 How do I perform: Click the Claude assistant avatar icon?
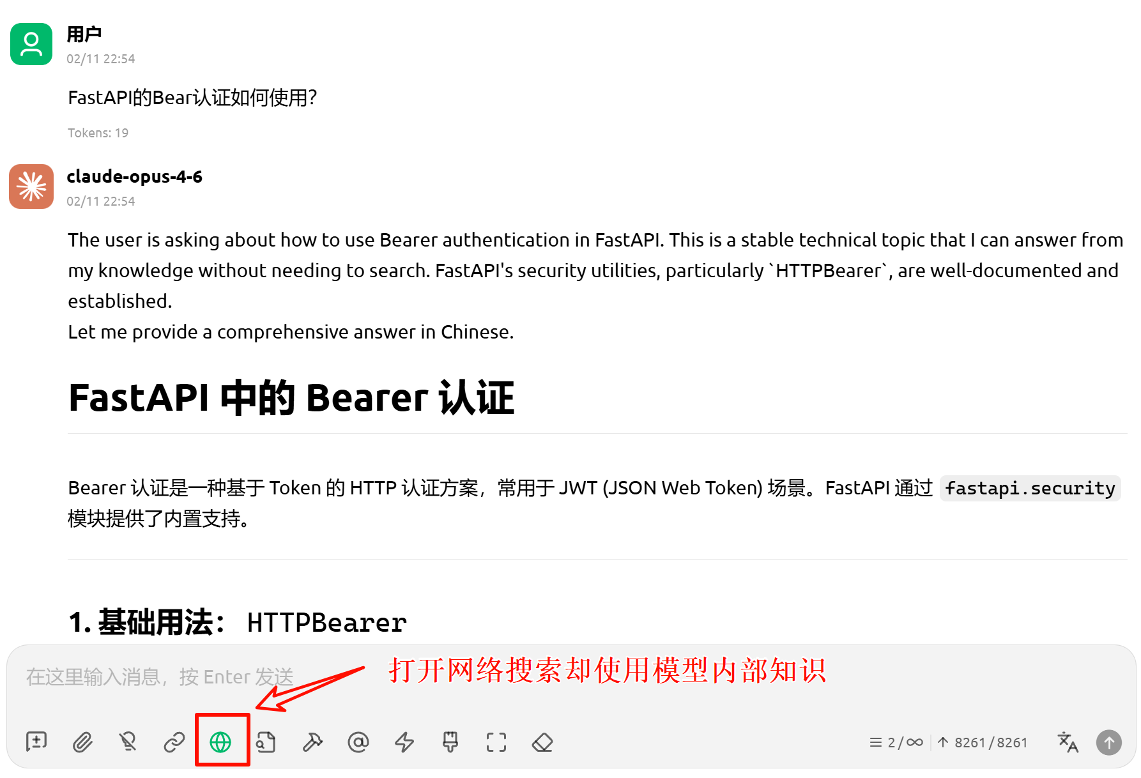click(31, 187)
